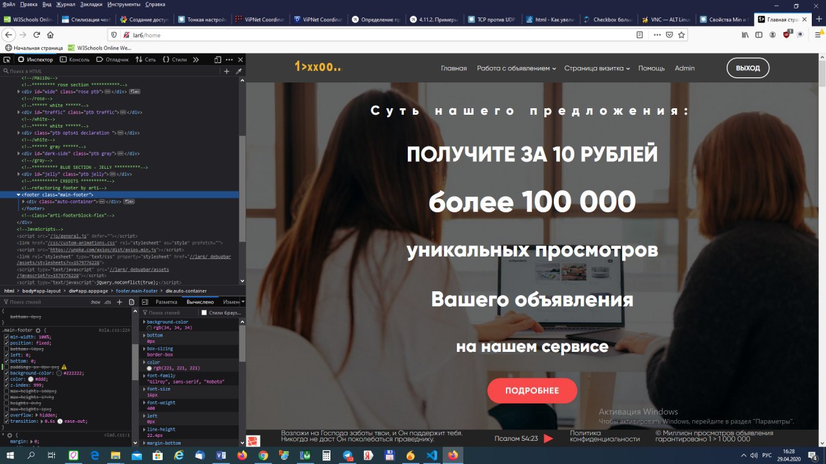The image size is (826, 464).
Task: Toggle Reader View icon in address bar
Action: 640,35
